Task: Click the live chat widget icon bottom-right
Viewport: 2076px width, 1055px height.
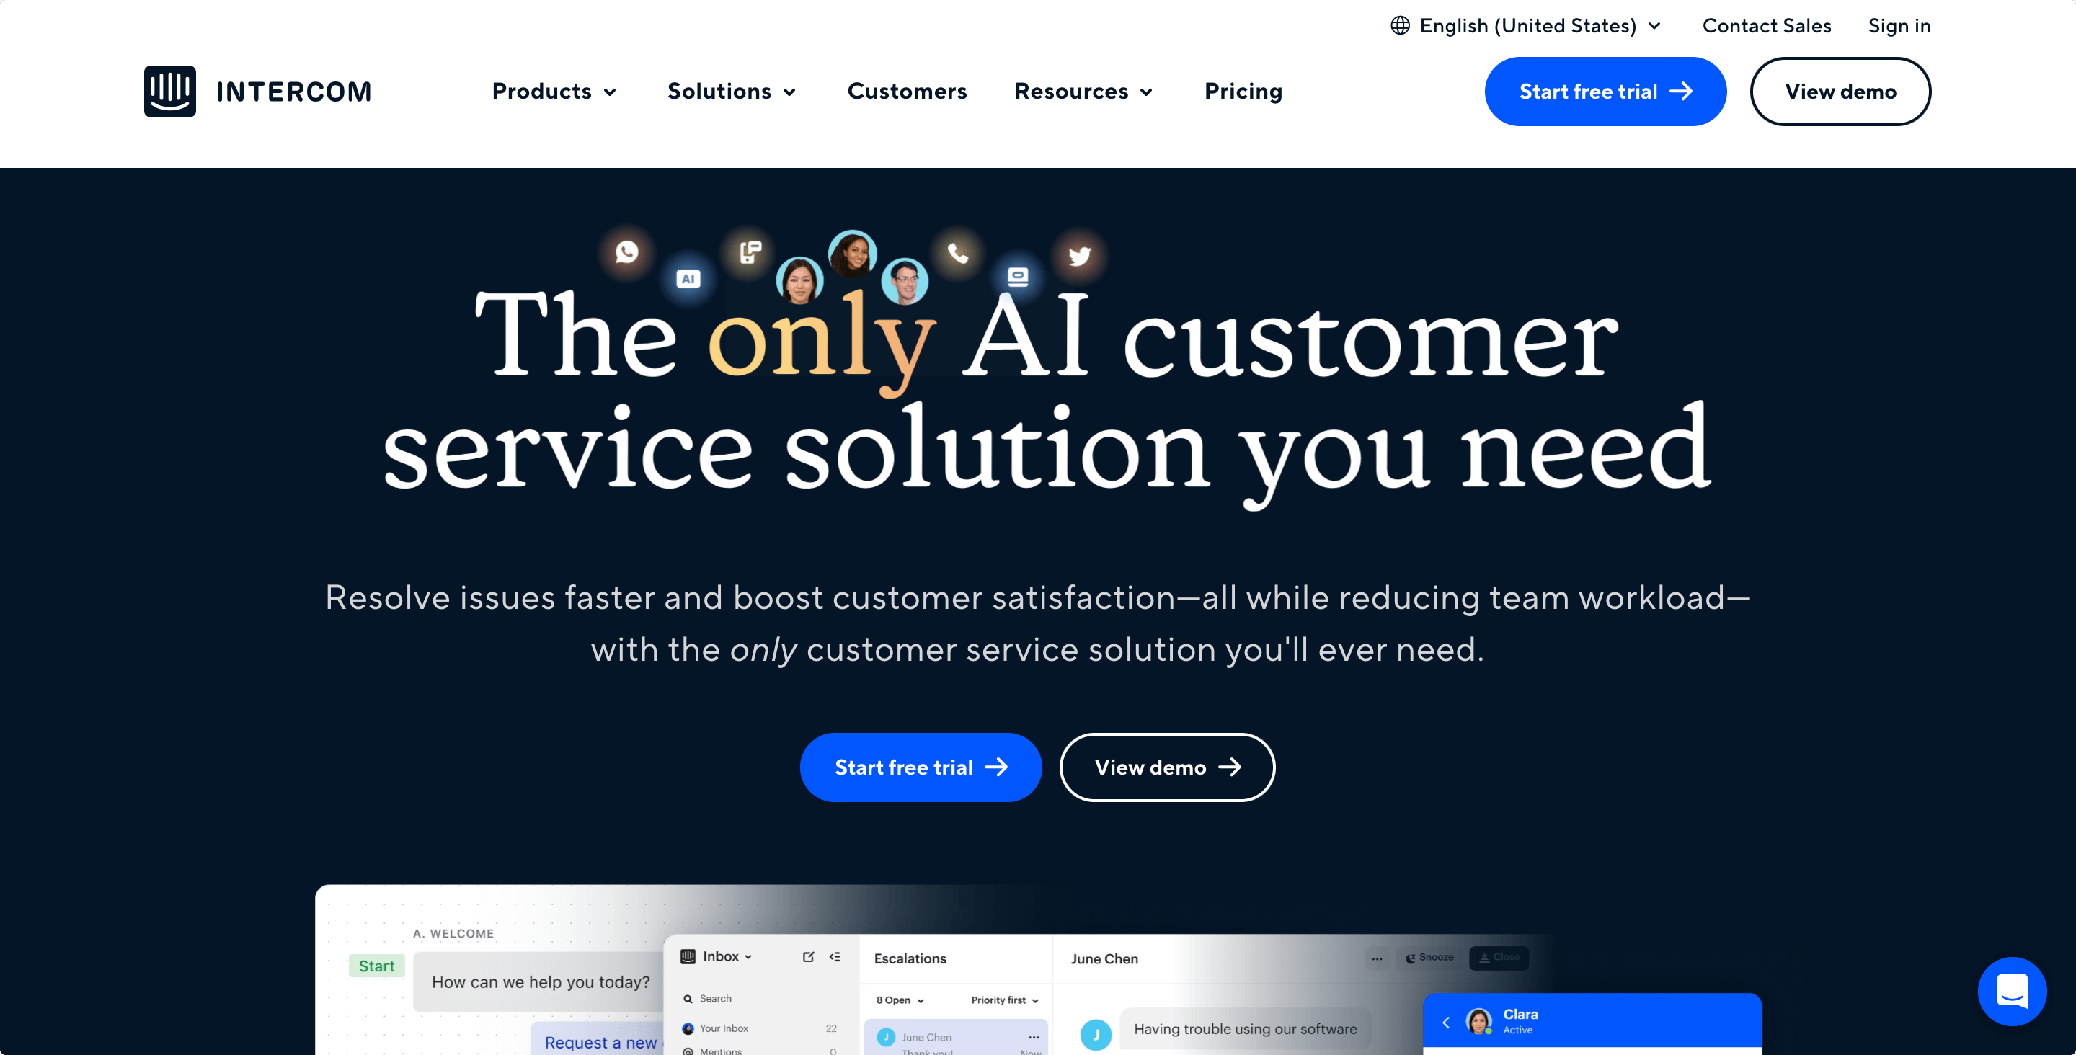Action: [x=2011, y=990]
